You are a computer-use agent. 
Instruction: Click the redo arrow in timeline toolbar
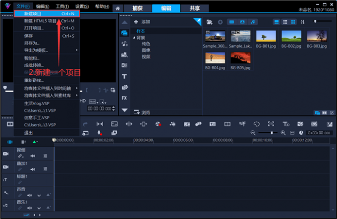85,124
